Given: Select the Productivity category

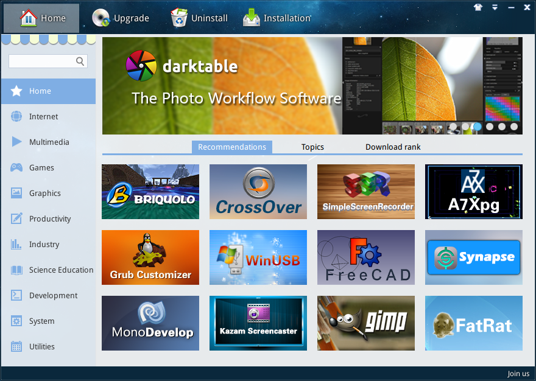Looking at the screenshot, I should pos(48,219).
